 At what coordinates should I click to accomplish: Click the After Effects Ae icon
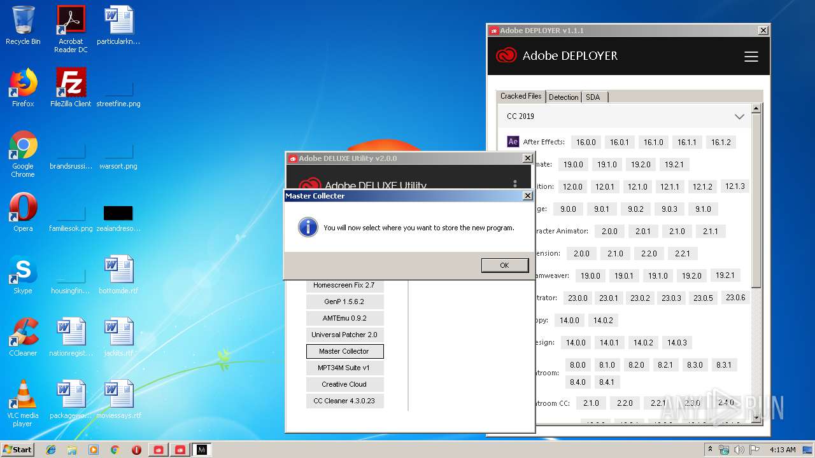(x=513, y=142)
